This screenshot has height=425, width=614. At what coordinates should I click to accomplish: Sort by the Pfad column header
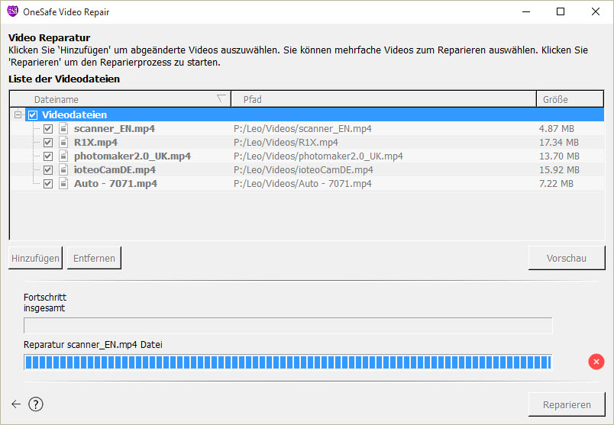[383, 99]
